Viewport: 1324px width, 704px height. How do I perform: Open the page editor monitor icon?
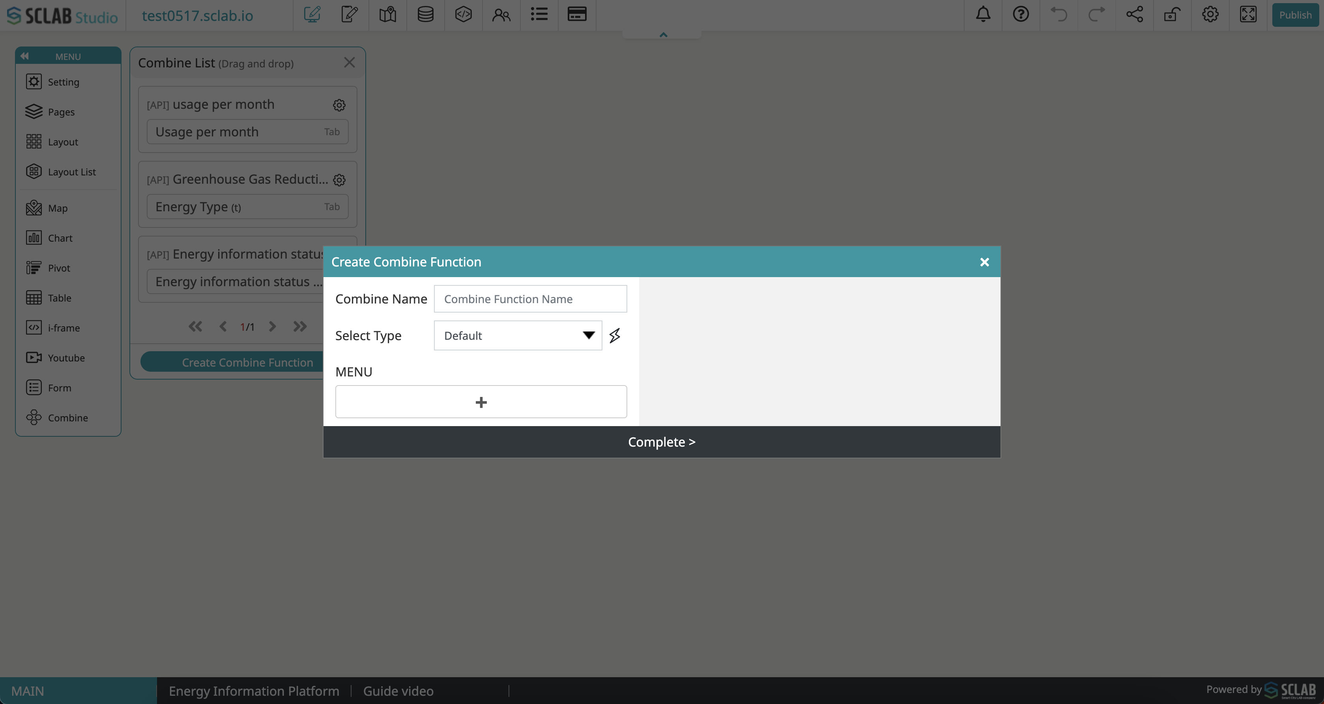[x=312, y=14]
